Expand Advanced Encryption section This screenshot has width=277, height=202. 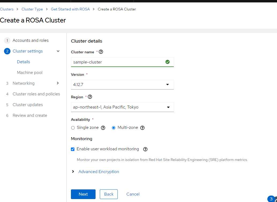(73, 171)
